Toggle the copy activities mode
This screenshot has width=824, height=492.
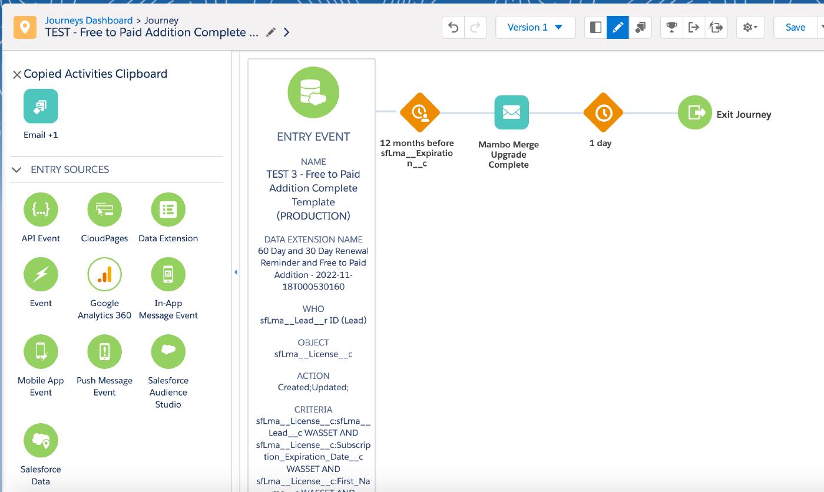point(640,26)
